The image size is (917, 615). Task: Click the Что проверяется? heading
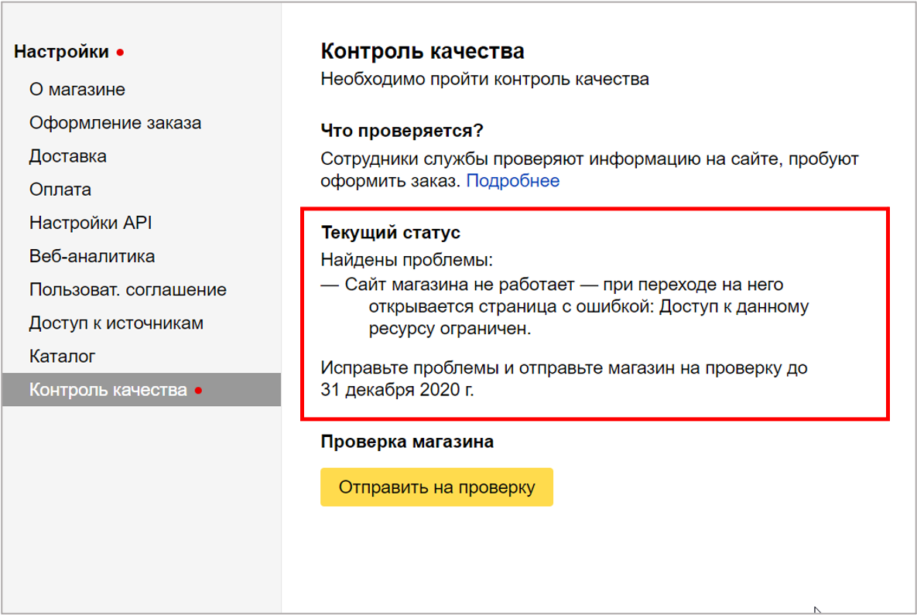(402, 131)
